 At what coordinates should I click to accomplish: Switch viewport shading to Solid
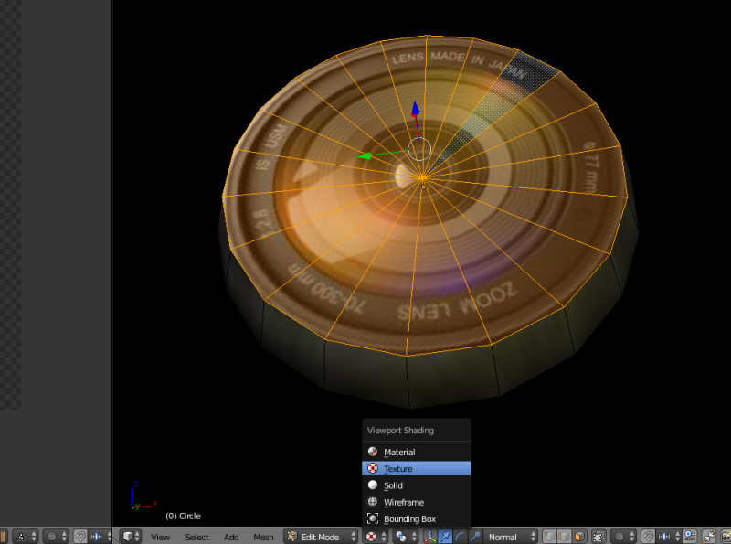click(x=393, y=485)
